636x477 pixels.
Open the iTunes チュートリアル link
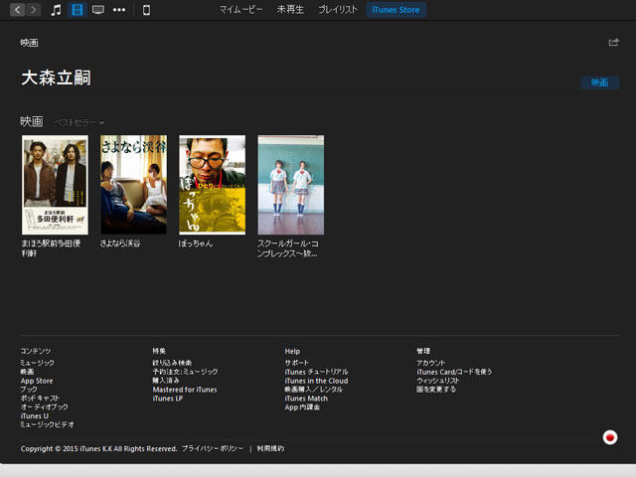click(x=316, y=372)
